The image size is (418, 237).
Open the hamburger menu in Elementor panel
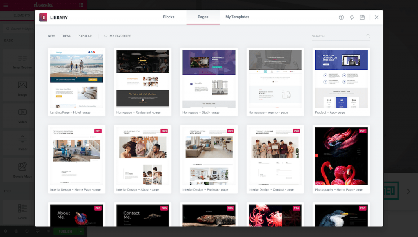6,5
